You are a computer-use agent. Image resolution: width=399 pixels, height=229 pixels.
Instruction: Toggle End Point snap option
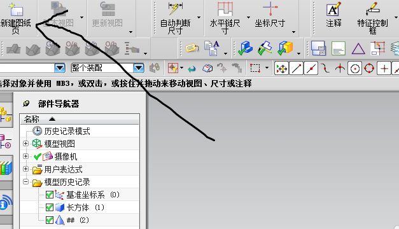coord(297,69)
